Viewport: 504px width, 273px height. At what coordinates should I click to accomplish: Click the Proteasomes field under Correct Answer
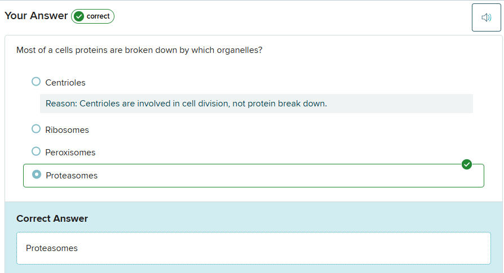[253, 248]
